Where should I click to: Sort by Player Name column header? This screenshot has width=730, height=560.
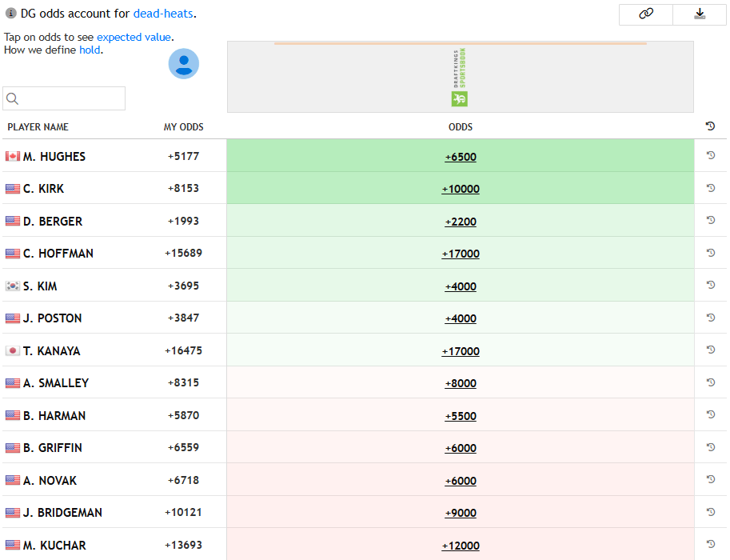coord(38,127)
